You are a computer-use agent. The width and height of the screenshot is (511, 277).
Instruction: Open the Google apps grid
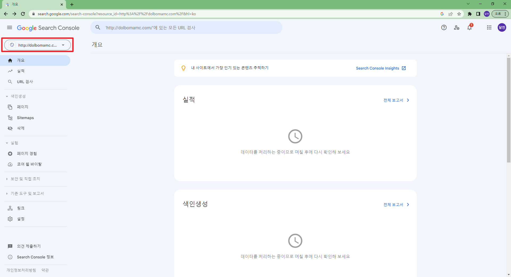(489, 28)
